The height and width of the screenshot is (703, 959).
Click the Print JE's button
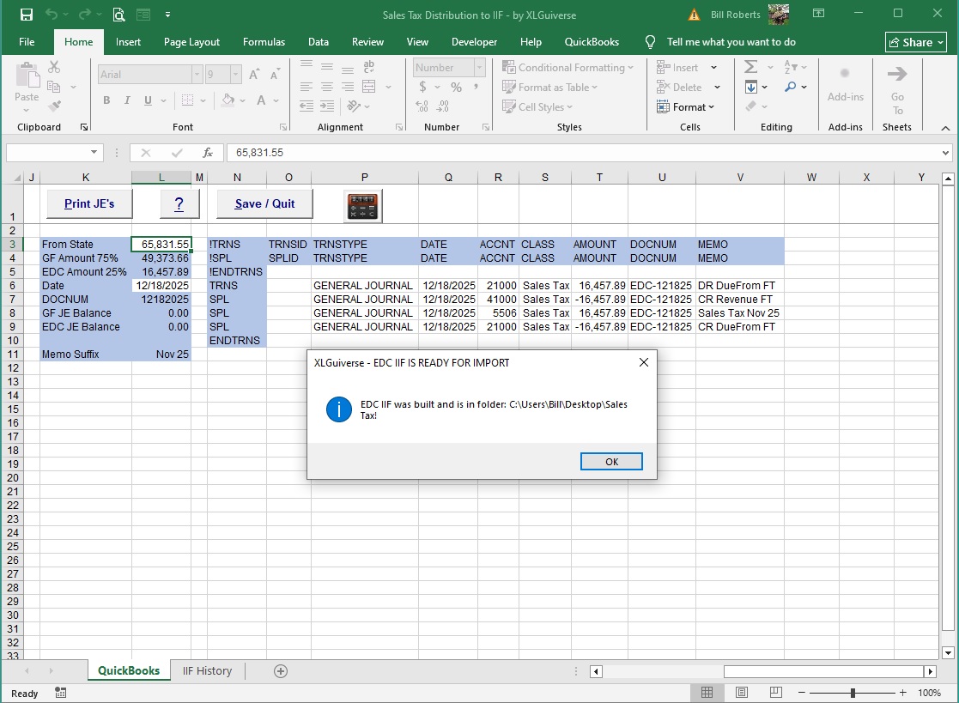click(89, 204)
